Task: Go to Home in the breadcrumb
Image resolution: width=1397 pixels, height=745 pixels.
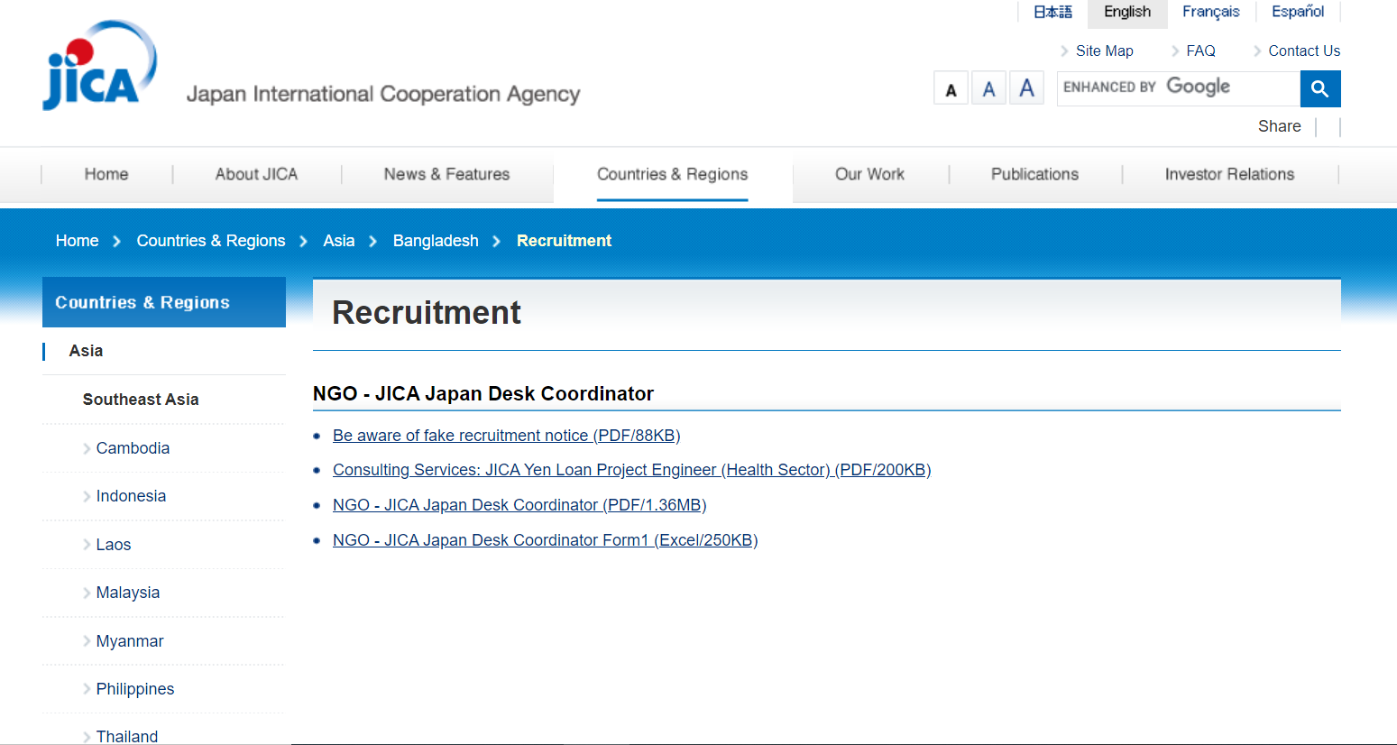Action: pyautogui.click(x=77, y=241)
